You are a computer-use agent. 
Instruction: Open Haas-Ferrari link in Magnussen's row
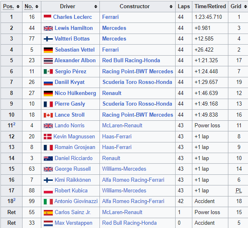[117, 136]
